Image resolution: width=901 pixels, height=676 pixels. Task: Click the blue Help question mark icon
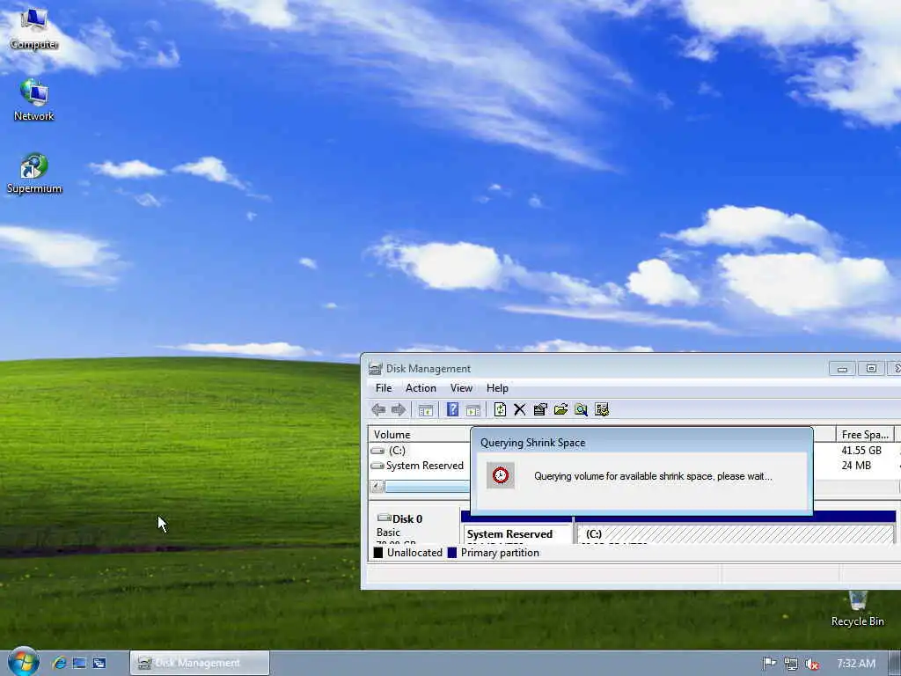[452, 410]
